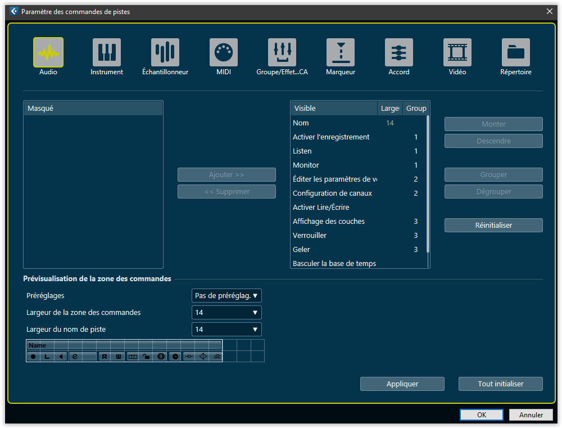Image resolution: width=562 pixels, height=428 pixels.
Task: Select Activer l'enregistrement in the list
Action: click(x=359, y=137)
